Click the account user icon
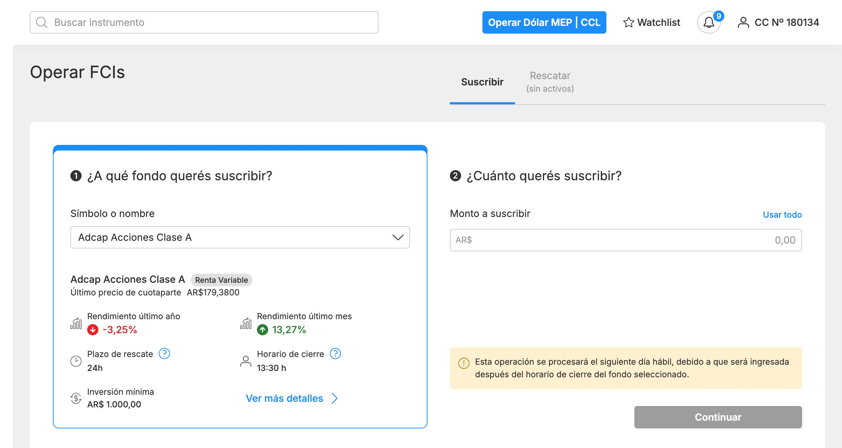Viewport: 842px width, 448px height. click(x=743, y=22)
